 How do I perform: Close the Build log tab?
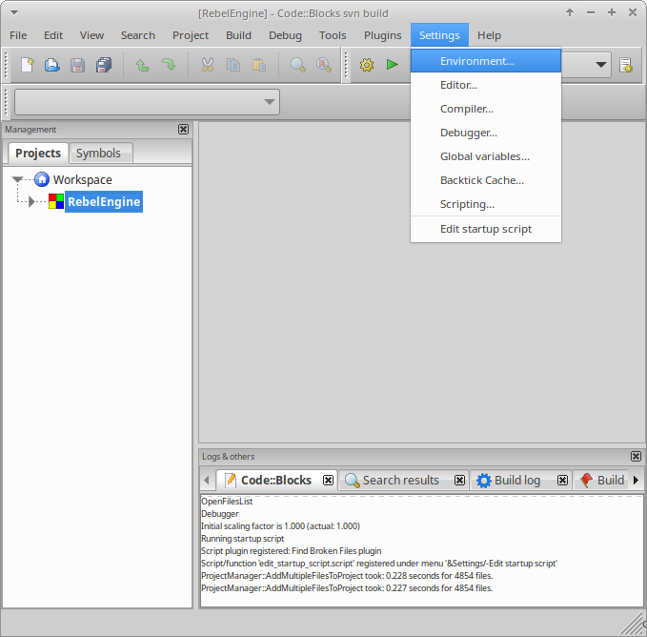(562, 480)
